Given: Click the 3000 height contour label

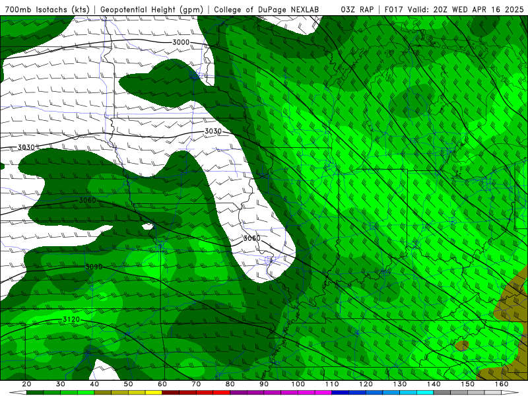Looking at the screenshot, I should point(181,42).
